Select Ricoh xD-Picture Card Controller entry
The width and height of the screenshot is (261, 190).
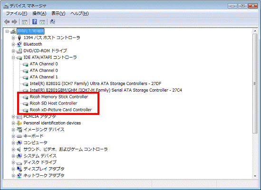[x=60, y=110]
